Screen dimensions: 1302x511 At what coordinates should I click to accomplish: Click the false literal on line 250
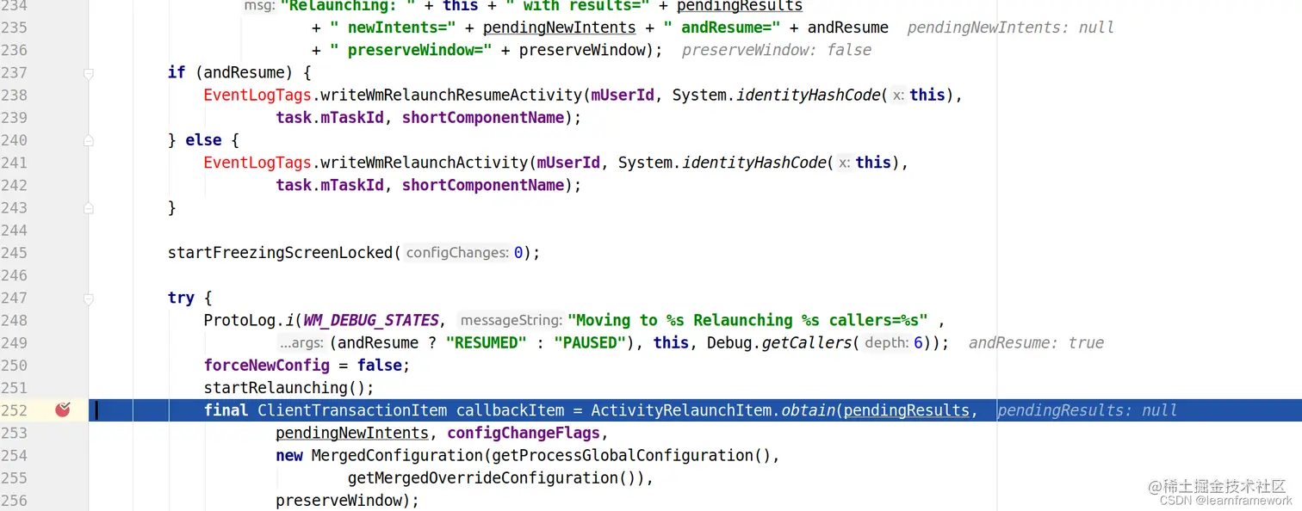[380, 366]
